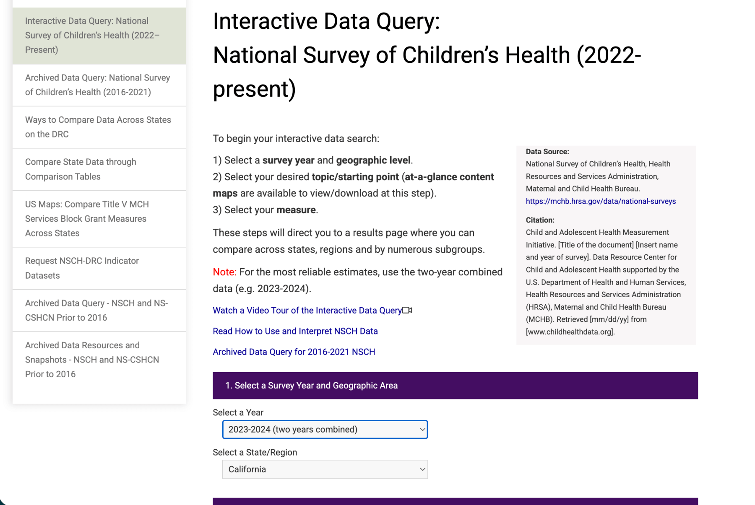This screenshot has width=755, height=505.
Task: Open Interactive Data Query 2022–Present sidebar item
Action: (x=99, y=36)
